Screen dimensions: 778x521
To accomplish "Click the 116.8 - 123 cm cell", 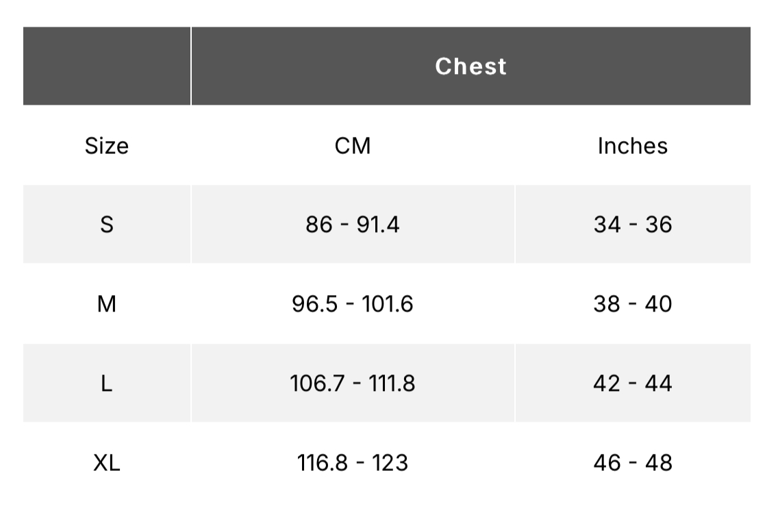I will coord(353,462).
